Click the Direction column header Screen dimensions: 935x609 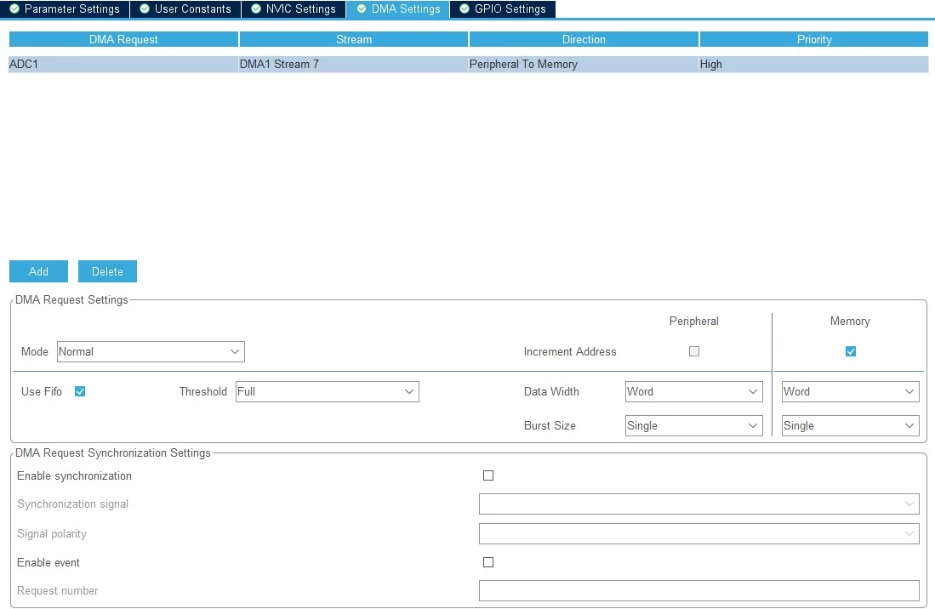(x=584, y=39)
